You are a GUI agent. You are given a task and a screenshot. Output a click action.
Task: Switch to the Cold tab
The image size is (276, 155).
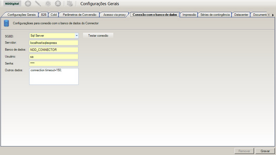click(54, 15)
